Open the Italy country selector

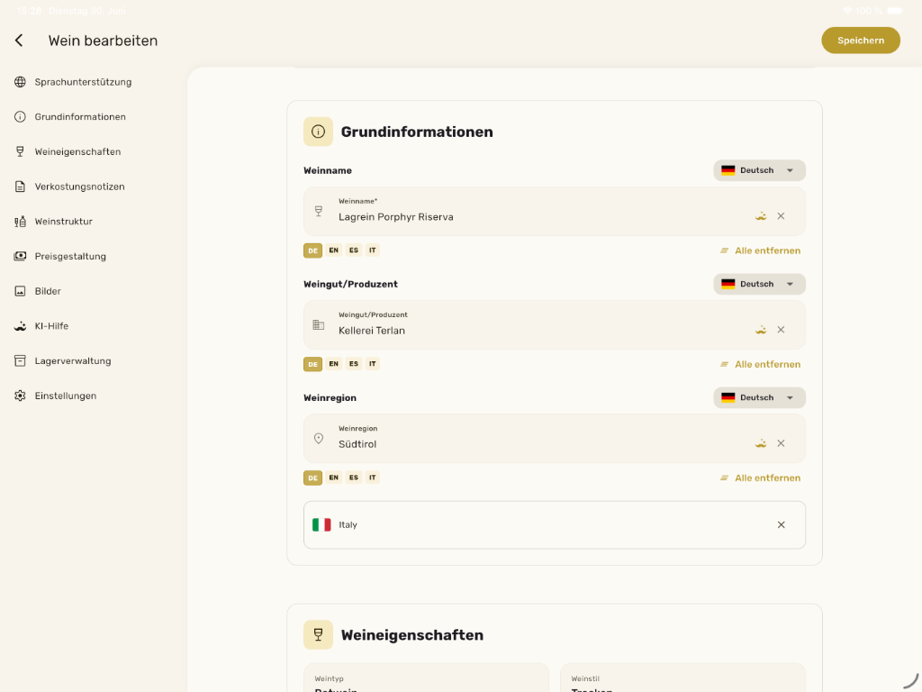554,525
